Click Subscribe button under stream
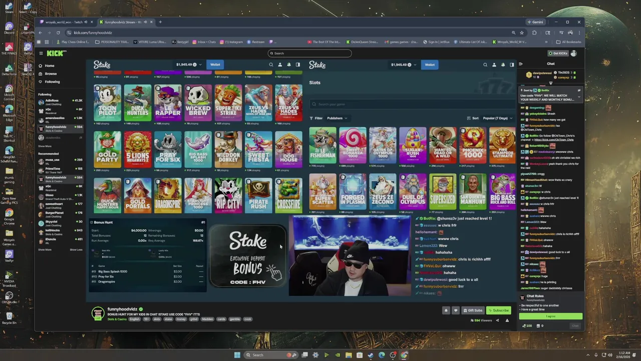 (x=499, y=310)
